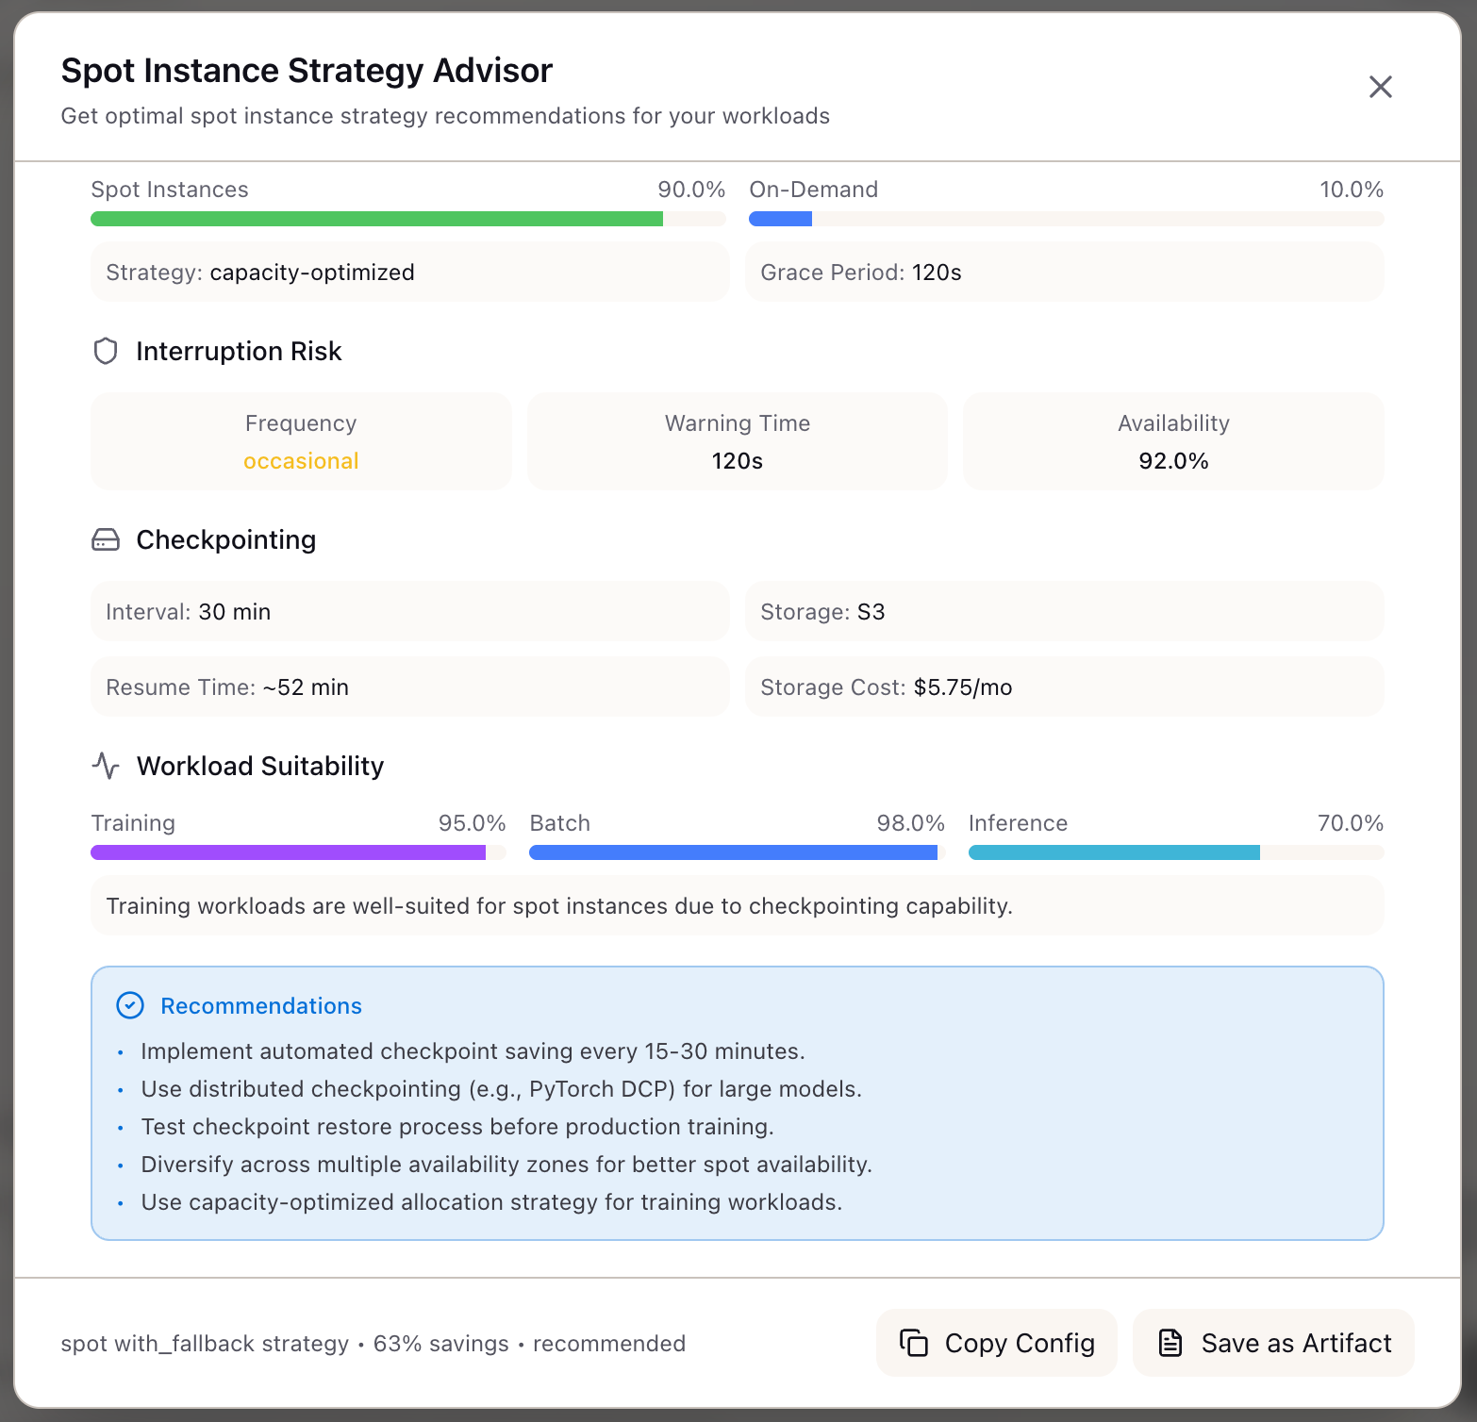The width and height of the screenshot is (1477, 1422).
Task: Select the Storage Cost $5.75/mo field
Action: point(1064,686)
